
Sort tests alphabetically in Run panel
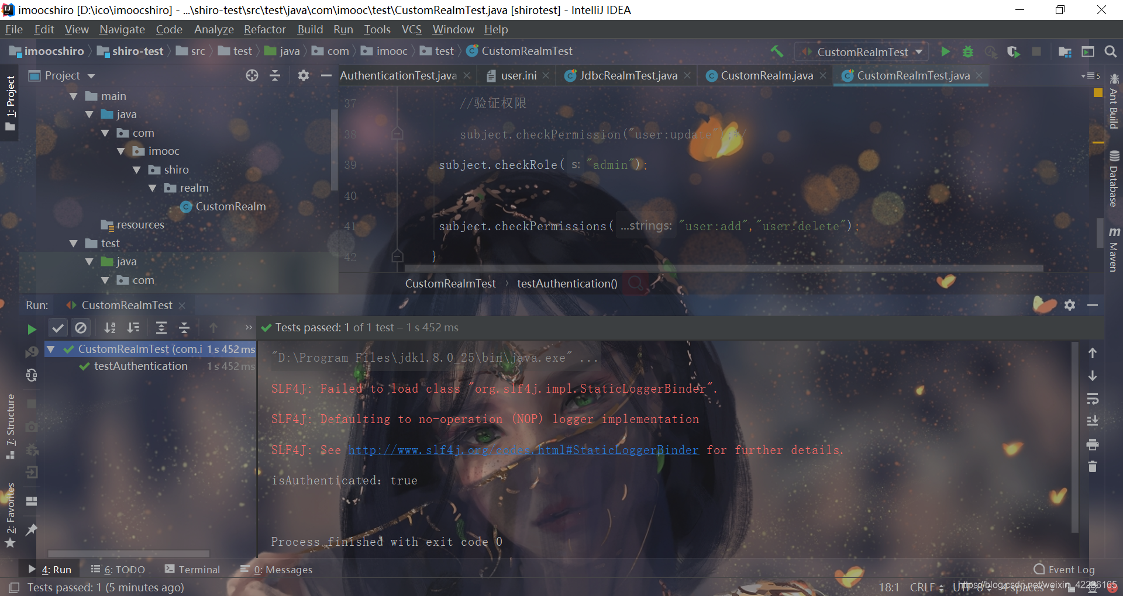coord(109,328)
